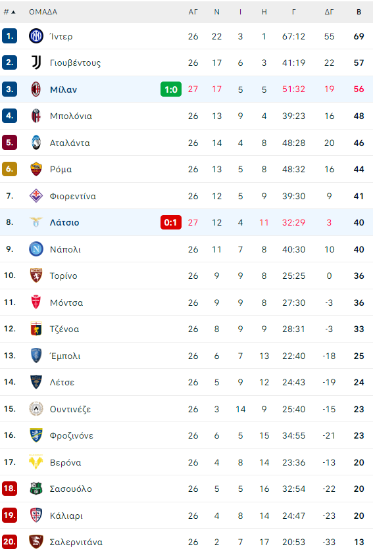
Task: Click the Verona yellow crest icon
Action: [36, 462]
